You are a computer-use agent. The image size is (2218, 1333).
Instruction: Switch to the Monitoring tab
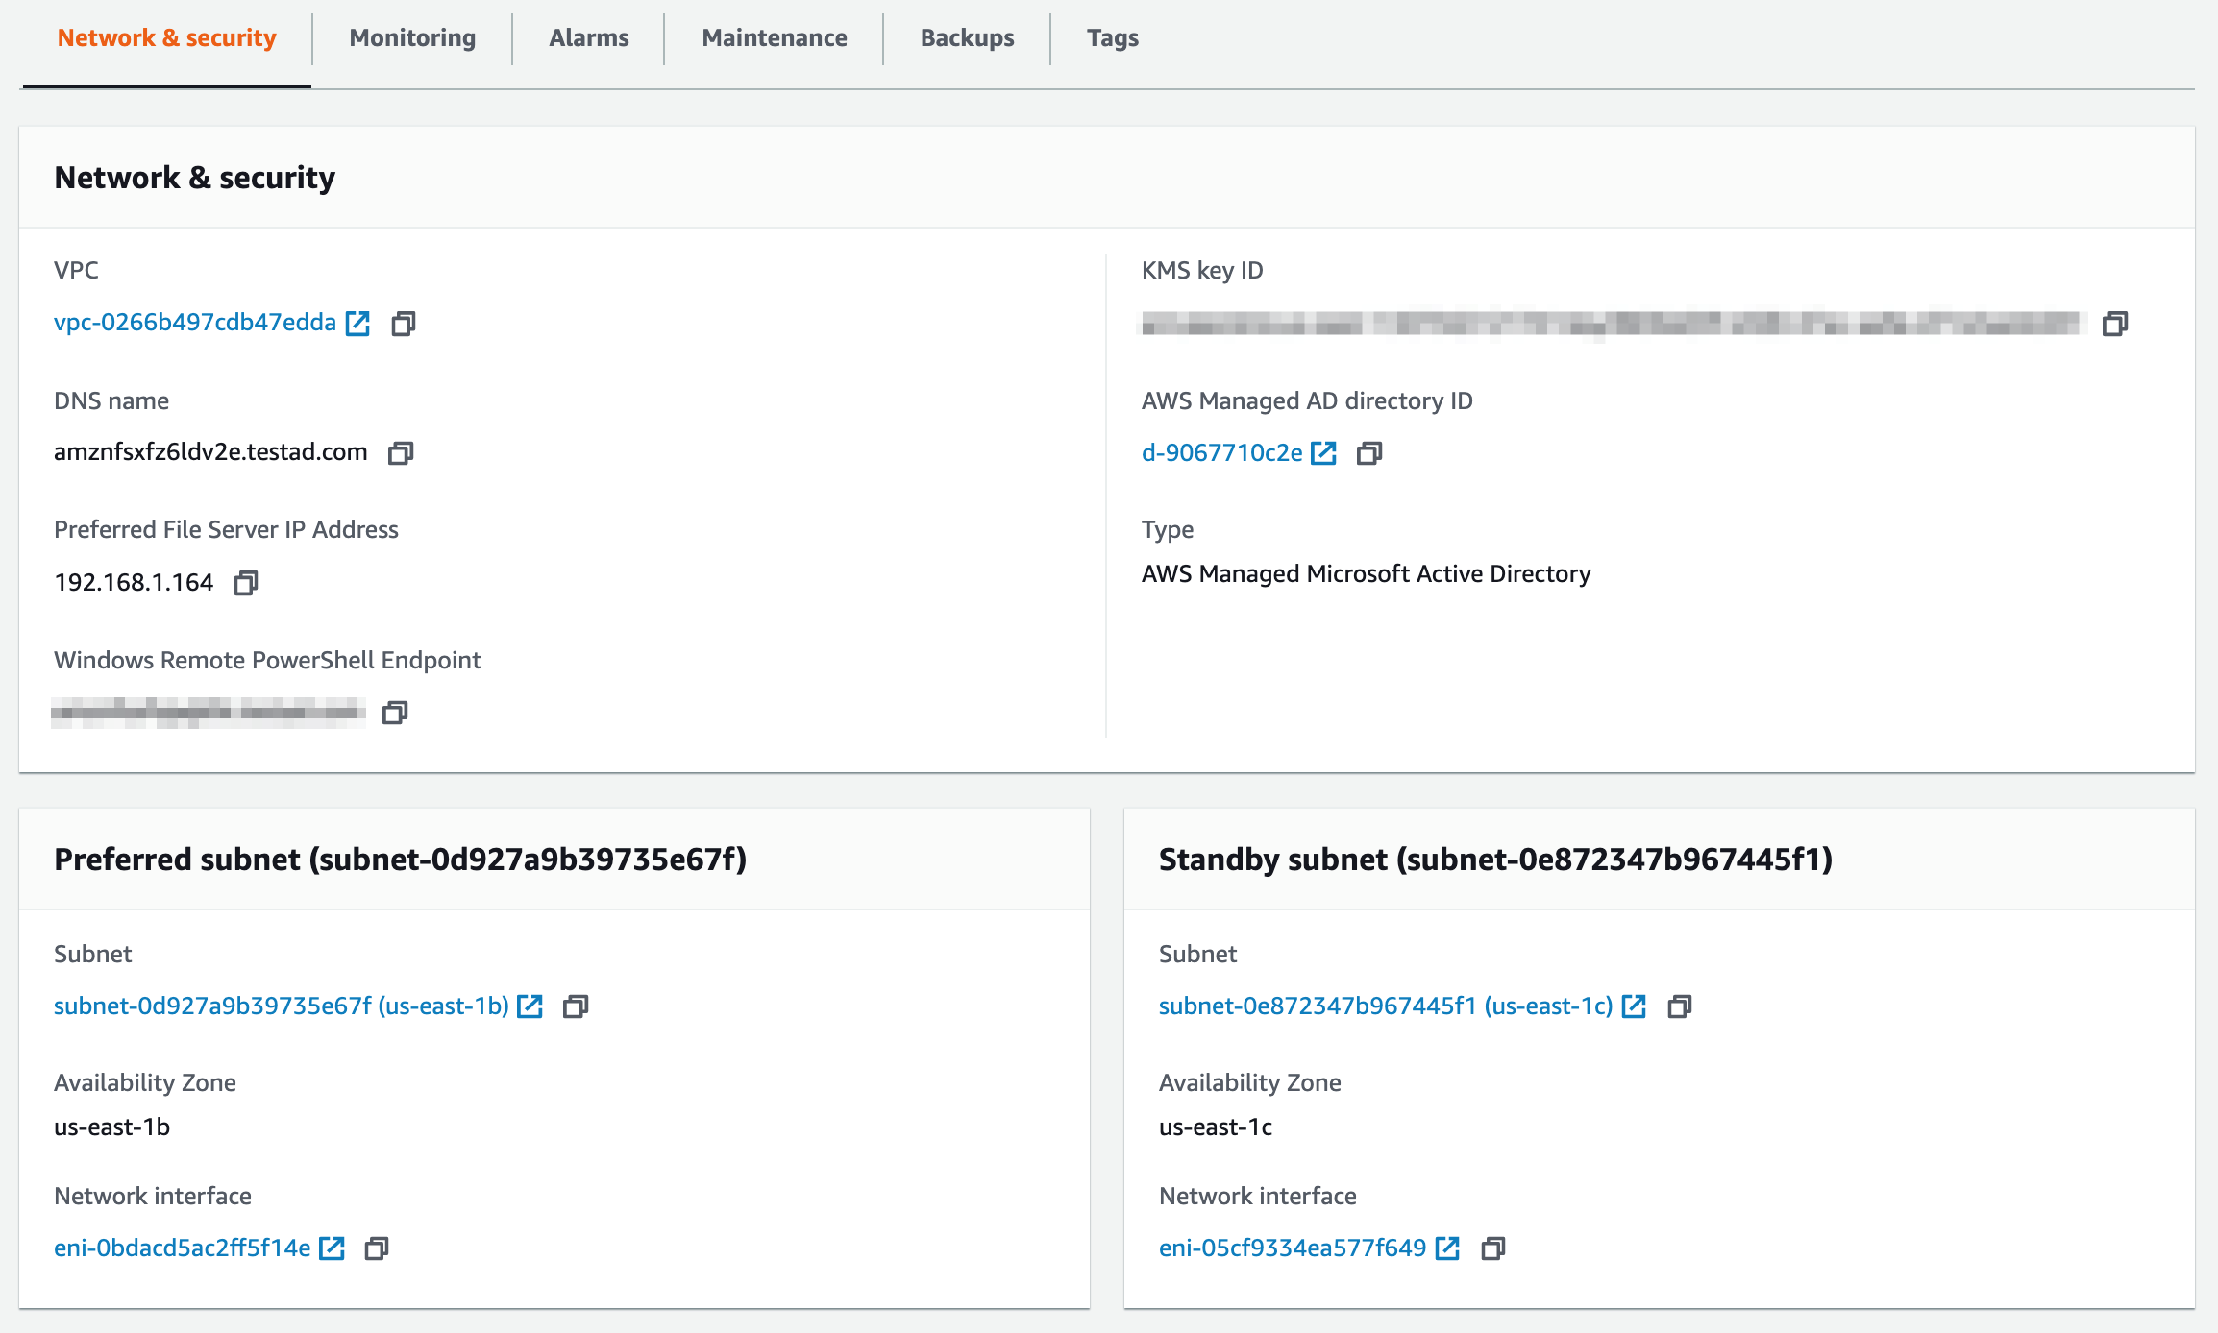click(x=411, y=37)
